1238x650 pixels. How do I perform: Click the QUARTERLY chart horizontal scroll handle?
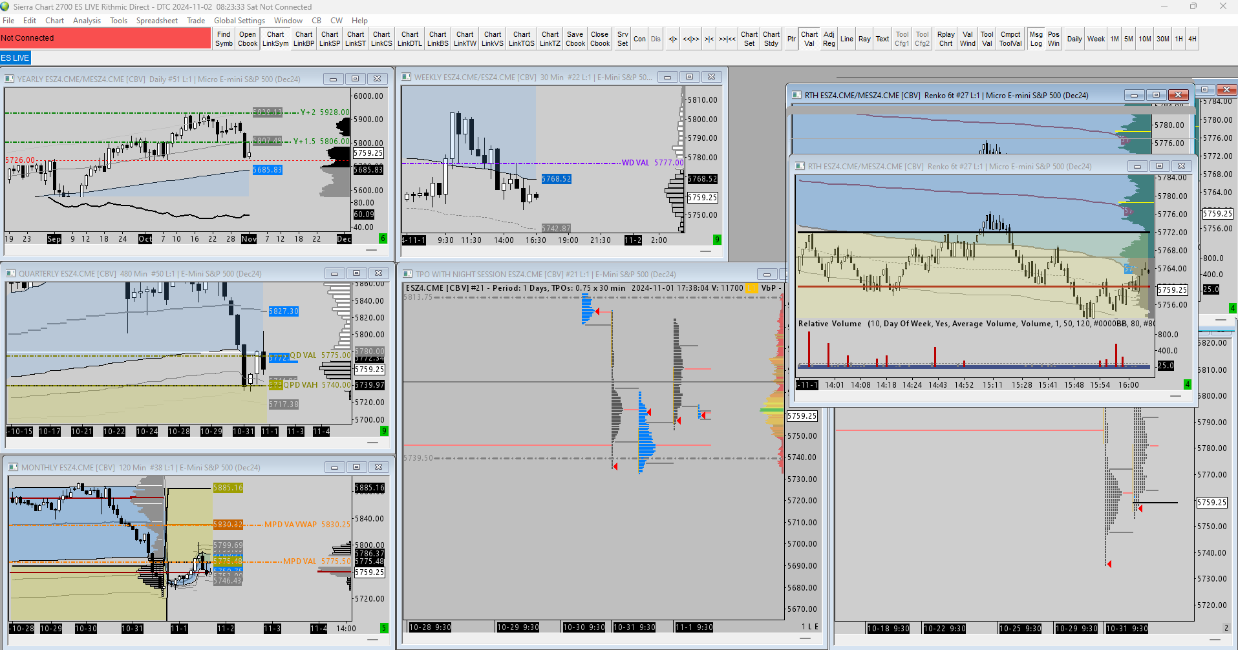coord(372,443)
